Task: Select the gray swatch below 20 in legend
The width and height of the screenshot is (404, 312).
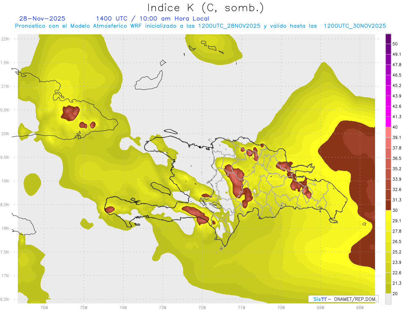Action: coord(388,299)
